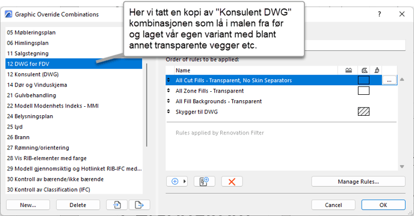Image resolution: width=414 pixels, height=216 pixels.
Task: Click the rules list scroll down arrow
Action: 402,166
